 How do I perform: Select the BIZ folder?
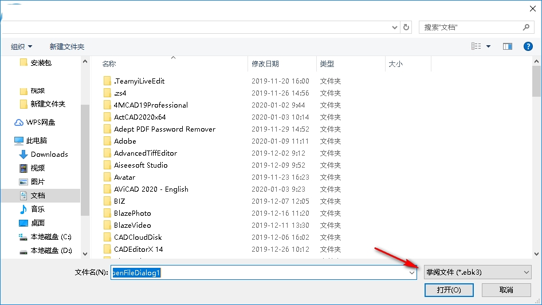click(119, 201)
